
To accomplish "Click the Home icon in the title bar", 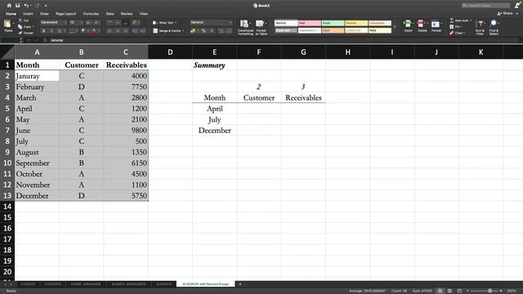I will [x=9, y=6].
